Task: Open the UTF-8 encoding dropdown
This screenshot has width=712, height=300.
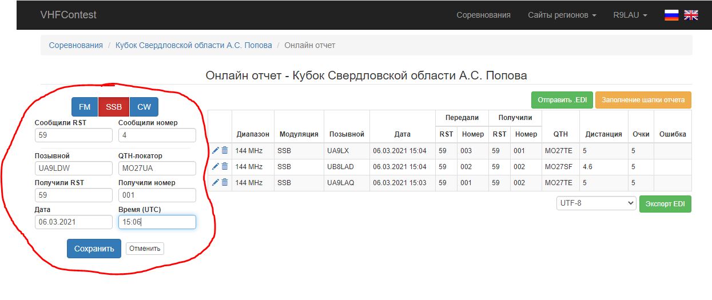Action: [x=596, y=203]
